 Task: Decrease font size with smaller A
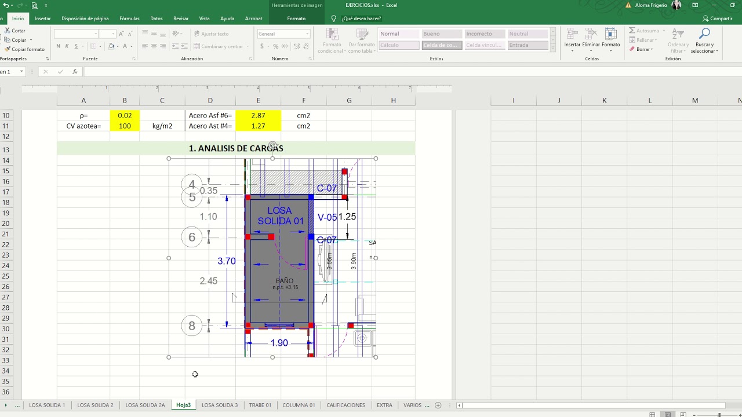(130, 34)
